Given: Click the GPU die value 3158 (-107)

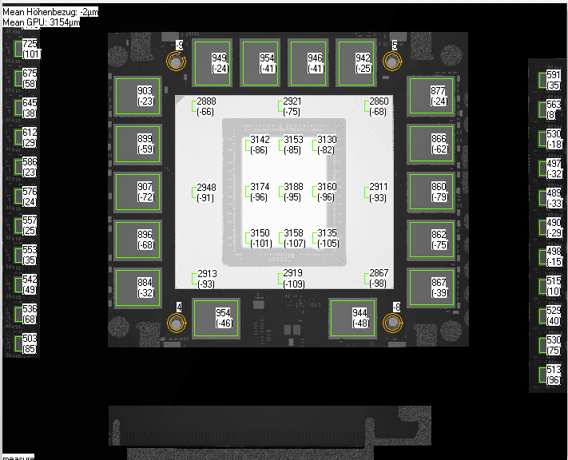Looking at the screenshot, I should pyautogui.click(x=295, y=238).
